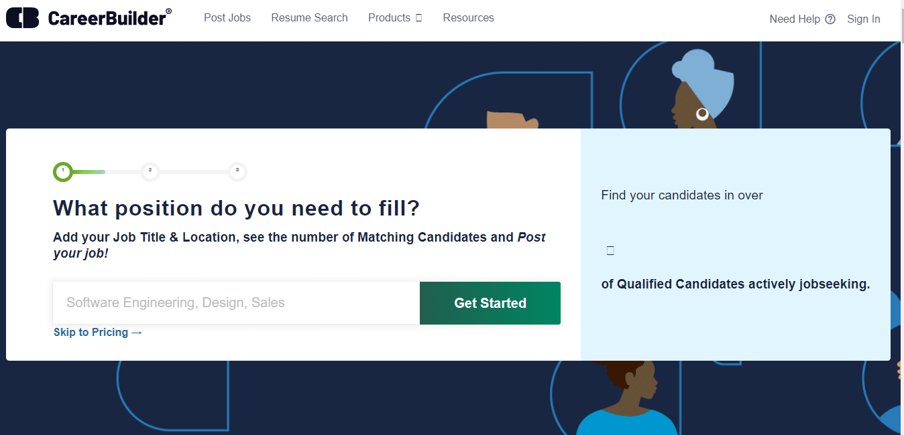Click the woman with blue headwrap illustration
Image resolution: width=904 pixels, height=435 pixels.
[x=701, y=90]
